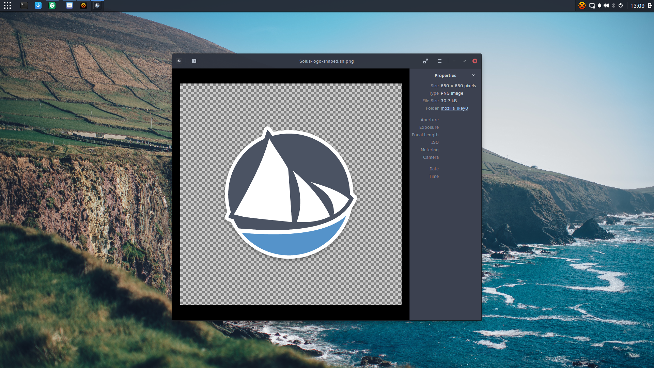Click the orange hexagon tray icon
The image size is (654, 368).
click(x=582, y=5)
